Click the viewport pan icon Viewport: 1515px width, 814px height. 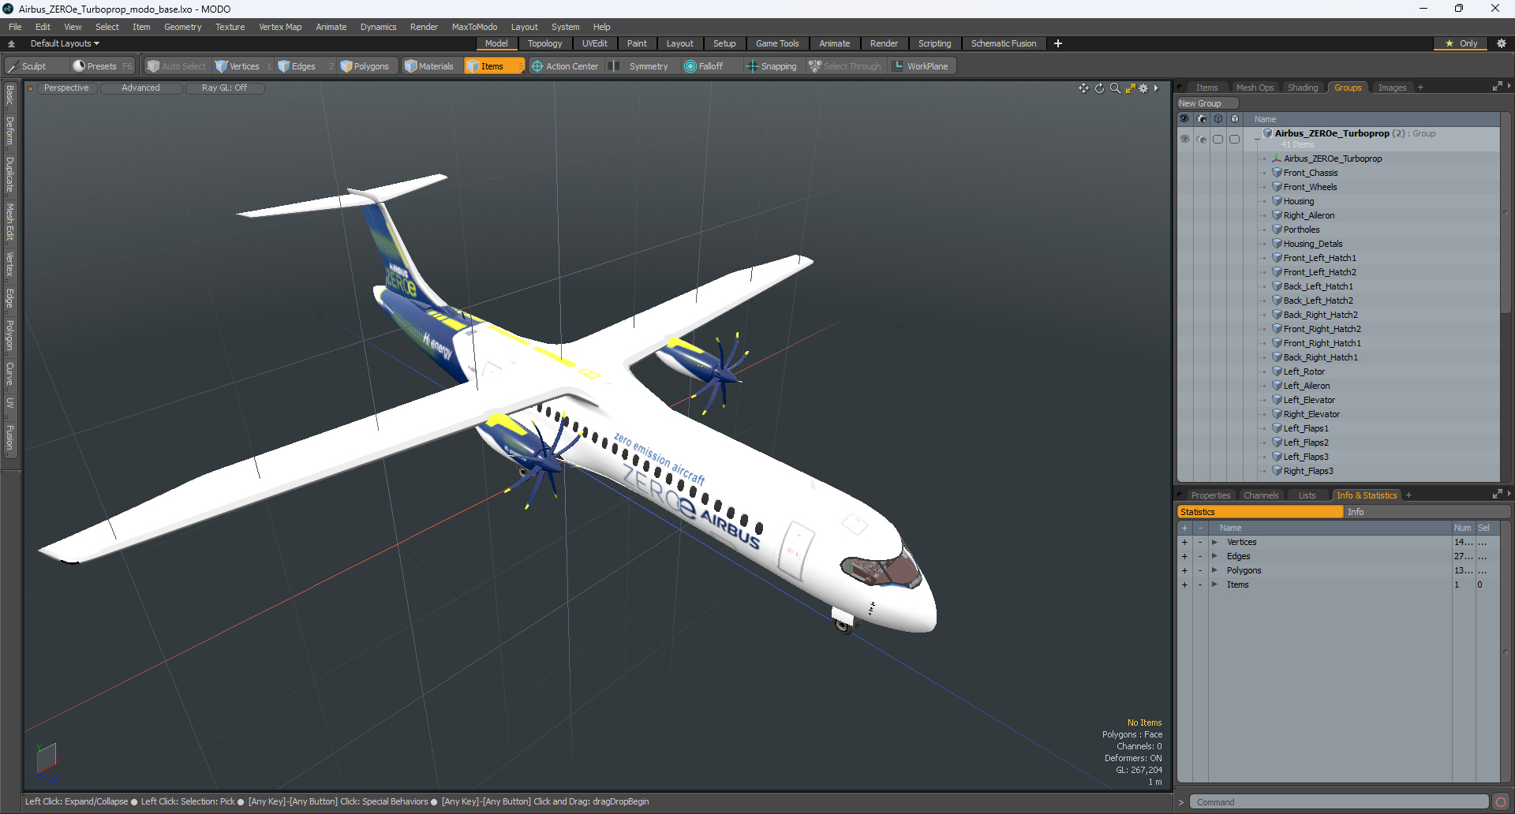(1083, 88)
